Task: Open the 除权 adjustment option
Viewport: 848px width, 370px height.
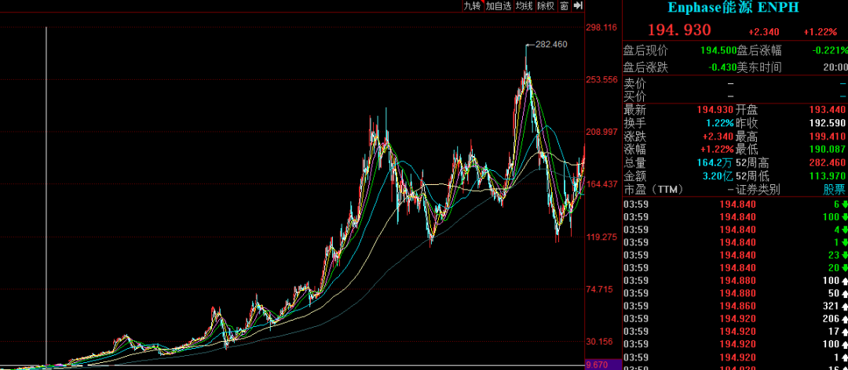Action: tap(546, 6)
